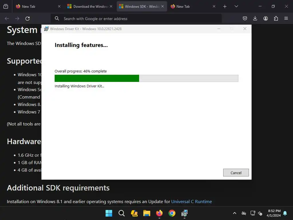Image resolution: width=293 pixels, height=220 pixels.
Task: Open Firefox View recent browsing icon
Action: [x=6, y=7]
